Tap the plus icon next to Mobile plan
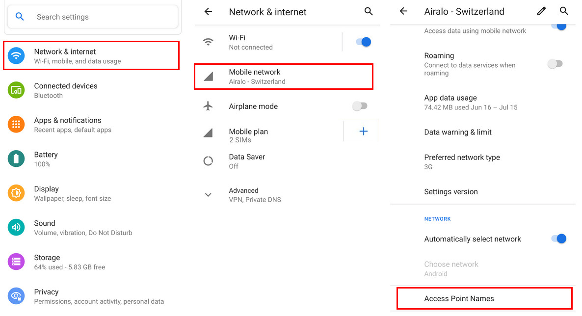 click(363, 131)
